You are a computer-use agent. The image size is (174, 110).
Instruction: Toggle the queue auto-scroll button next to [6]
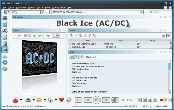click(x=168, y=36)
